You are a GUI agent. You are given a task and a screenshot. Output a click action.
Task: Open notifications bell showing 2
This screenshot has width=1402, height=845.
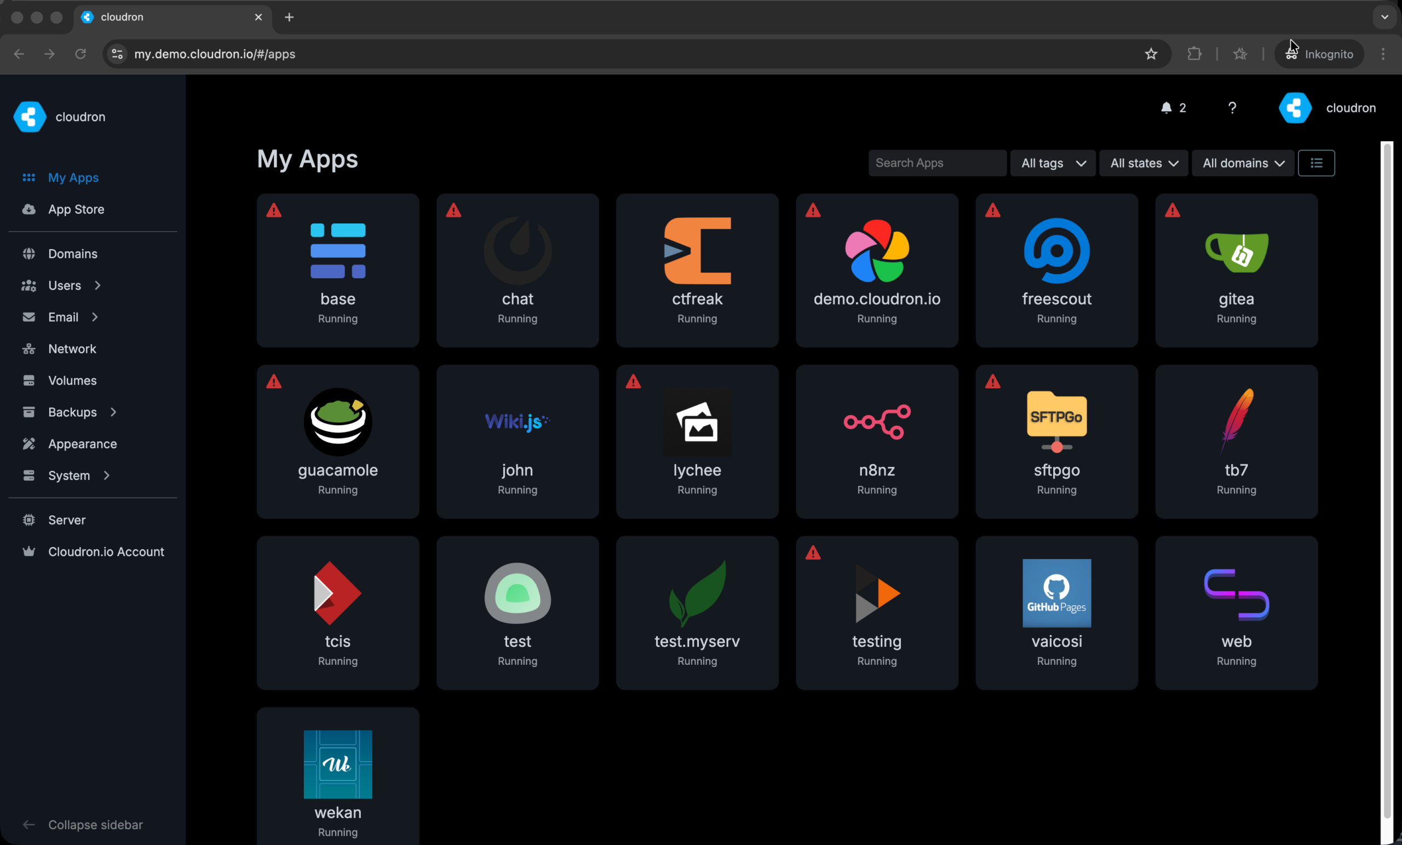pyautogui.click(x=1173, y=107)
